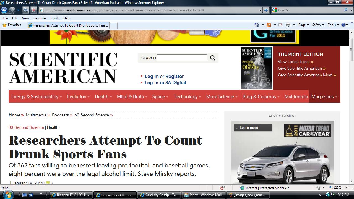Click the vertical scrollbar thumb
Viewport: 354px width, 199px height.
(351, 49)
